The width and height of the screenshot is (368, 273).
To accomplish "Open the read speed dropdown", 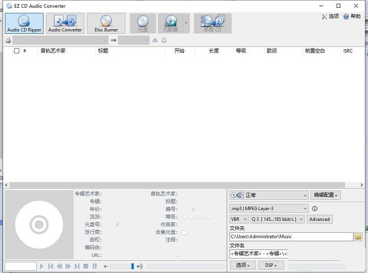I will (x=134, y=40).
